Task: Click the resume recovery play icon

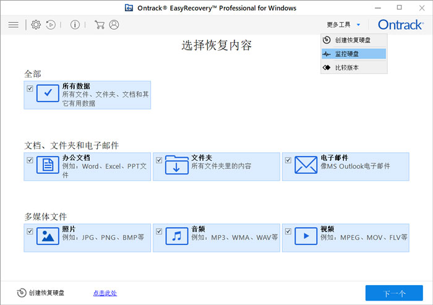Action: pos(51,25)
